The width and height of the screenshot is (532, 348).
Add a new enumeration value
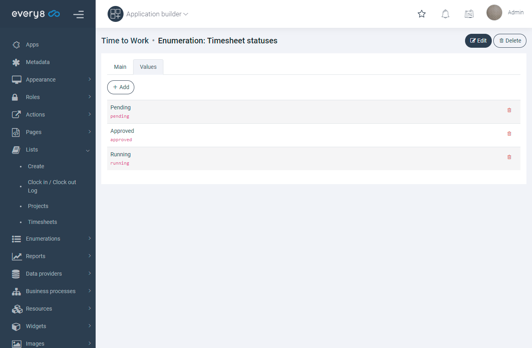coord(121,87)
